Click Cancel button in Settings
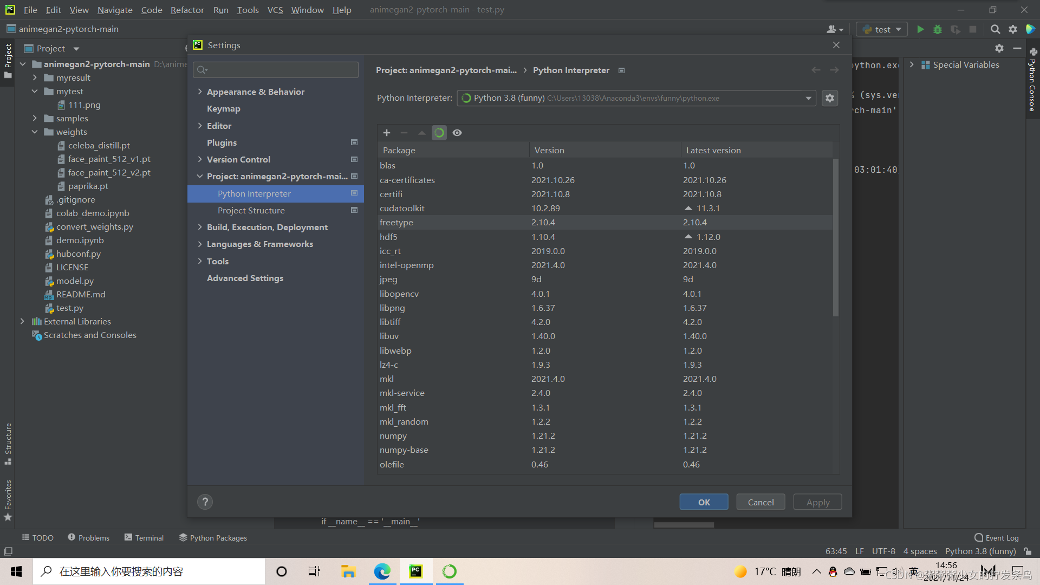This screenshot has height=585, width=1040. [x=760, y=502]
